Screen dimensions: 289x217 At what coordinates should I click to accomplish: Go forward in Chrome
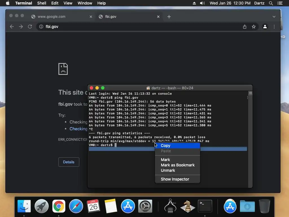pyautogui.click(x=21, y=27)
